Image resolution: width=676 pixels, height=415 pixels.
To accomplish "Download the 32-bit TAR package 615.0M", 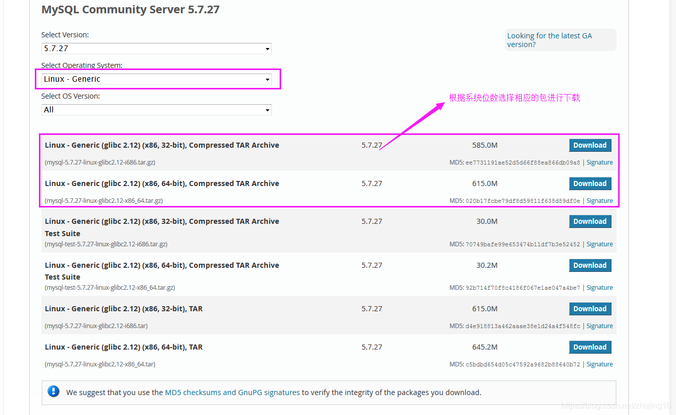I will pyautogui.click(x=590, y=309).
